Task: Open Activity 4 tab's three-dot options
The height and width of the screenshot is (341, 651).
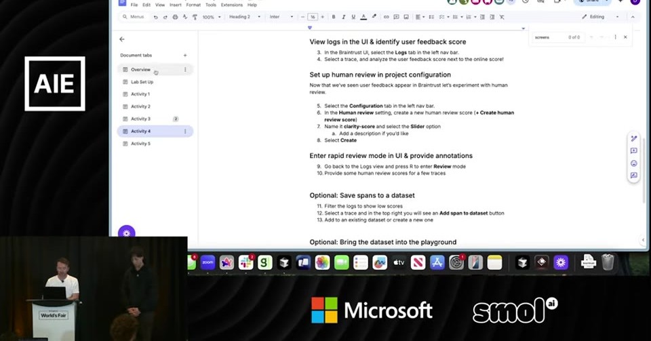Action: coord(185,132)
